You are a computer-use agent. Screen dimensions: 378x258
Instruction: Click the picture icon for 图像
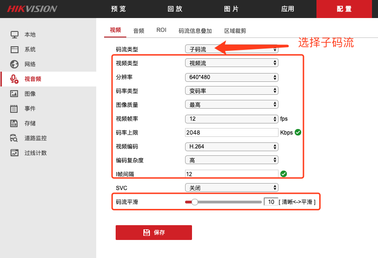coord(14,94)
